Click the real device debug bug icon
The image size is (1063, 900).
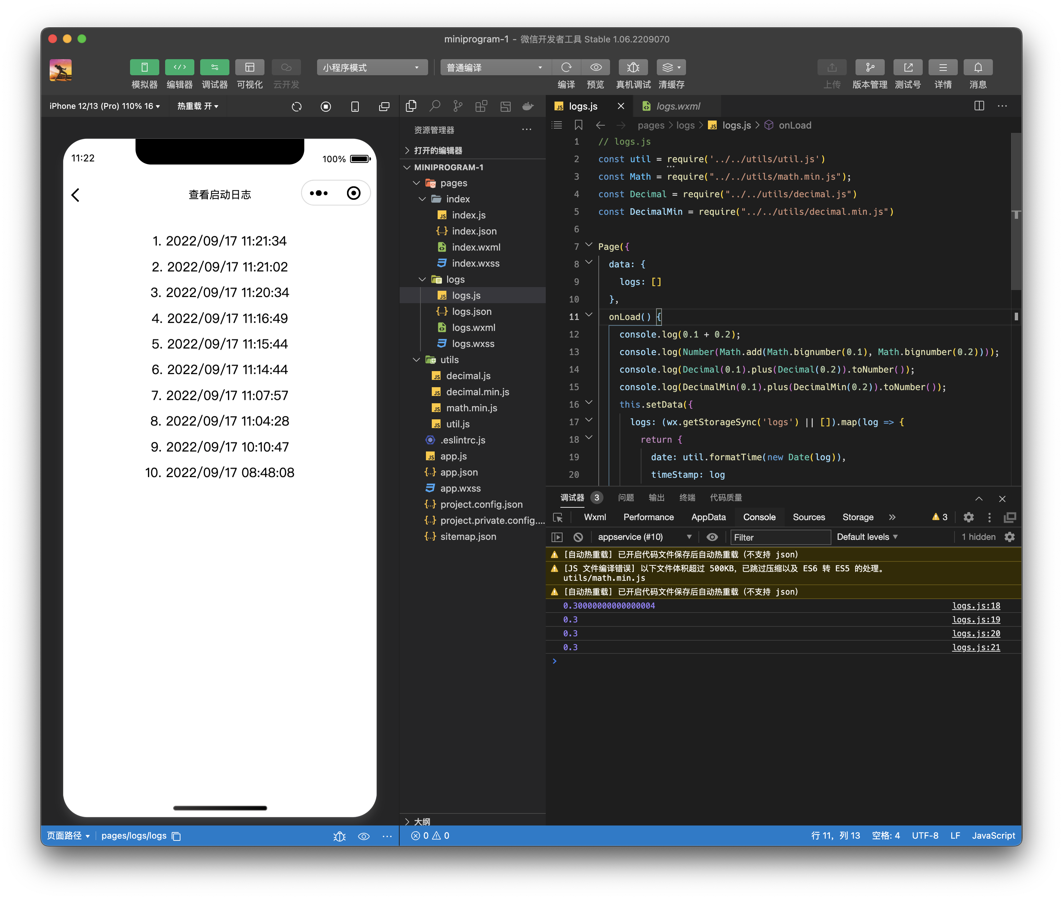pyautogui.click(x=633, y=67)
